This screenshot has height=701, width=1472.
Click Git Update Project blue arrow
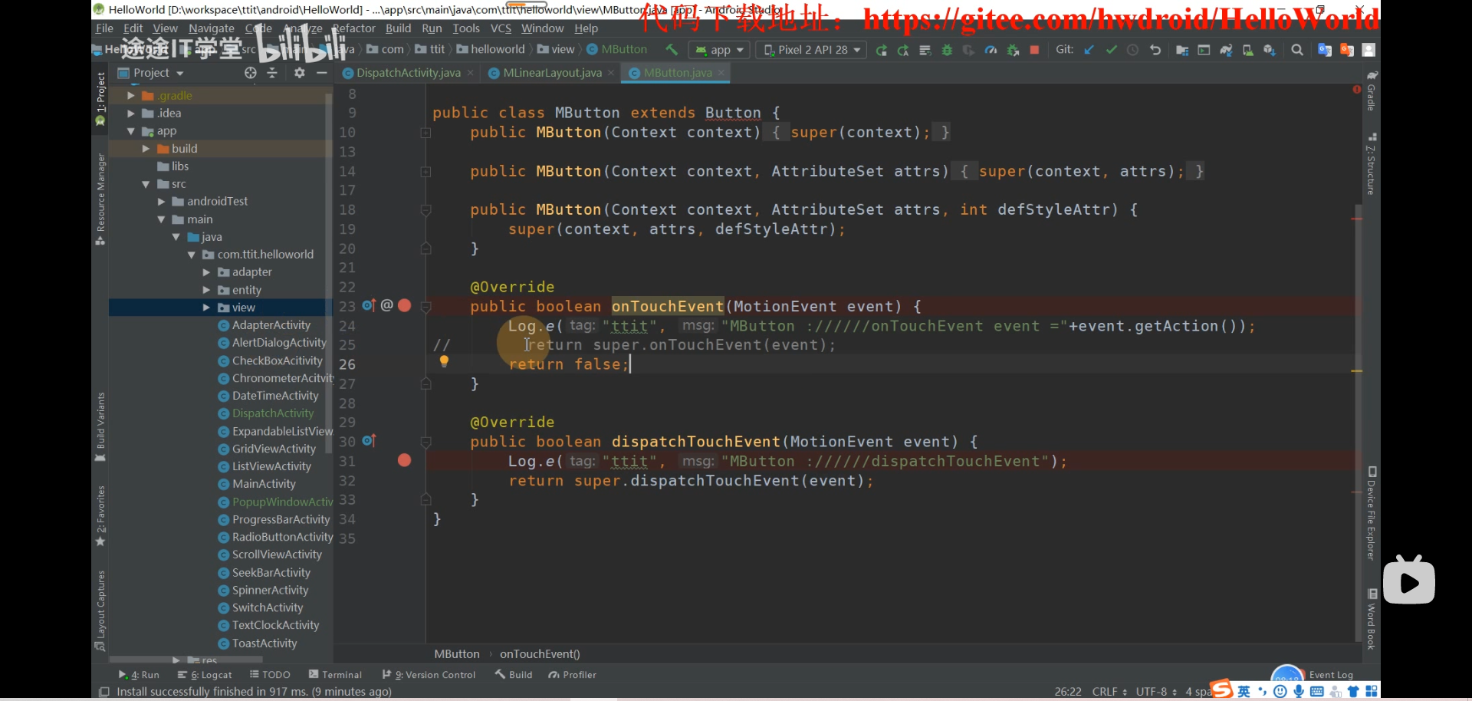tap(1089, 50)
